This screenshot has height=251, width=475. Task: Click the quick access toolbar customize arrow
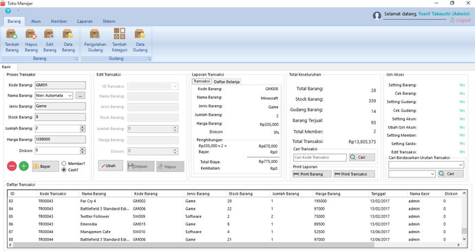pos(18,10)
